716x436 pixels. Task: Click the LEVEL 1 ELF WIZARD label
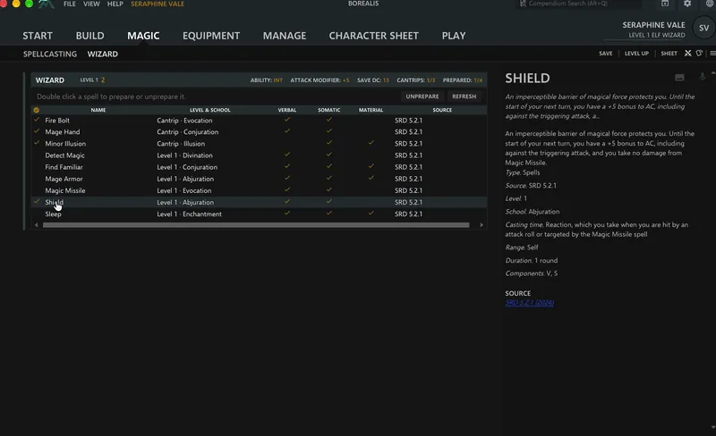[x=657, y=35]
